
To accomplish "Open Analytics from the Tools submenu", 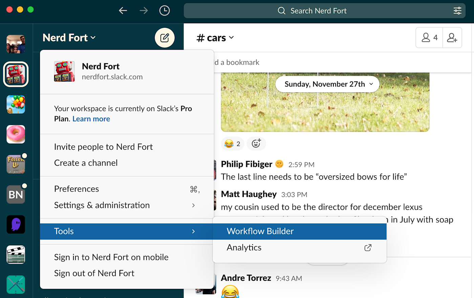I will point(300,248).
